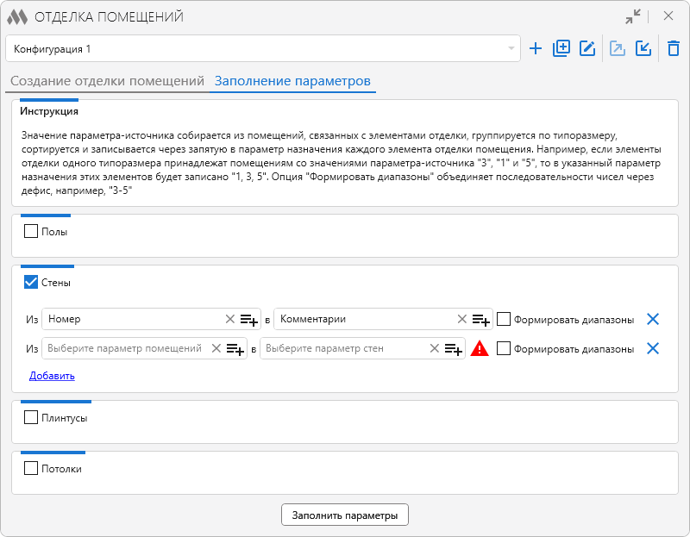Remove the first Номер-to-Комментарии mapping row

(653, 320)
